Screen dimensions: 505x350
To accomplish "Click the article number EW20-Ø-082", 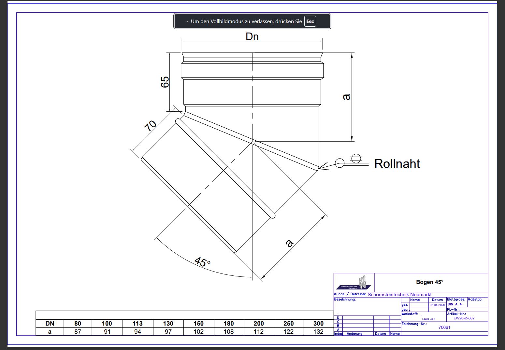I will tap(464, 318).
